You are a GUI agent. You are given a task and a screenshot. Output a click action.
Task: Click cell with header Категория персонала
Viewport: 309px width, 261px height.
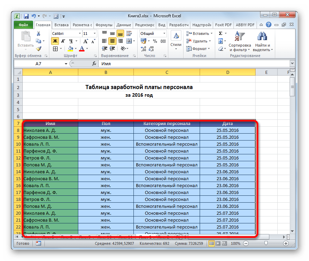[x=167, y=124]
